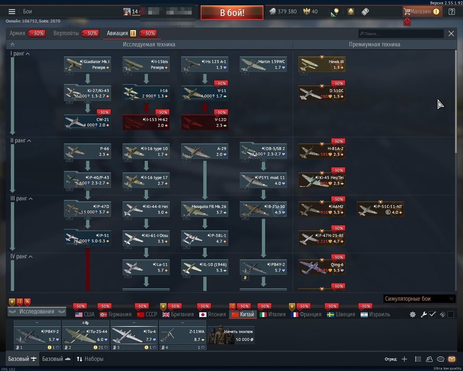Toggle the checked auto-repair checkbox

432,314
